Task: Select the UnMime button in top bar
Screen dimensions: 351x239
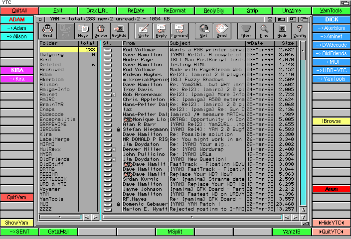Action: coord(291,10)
